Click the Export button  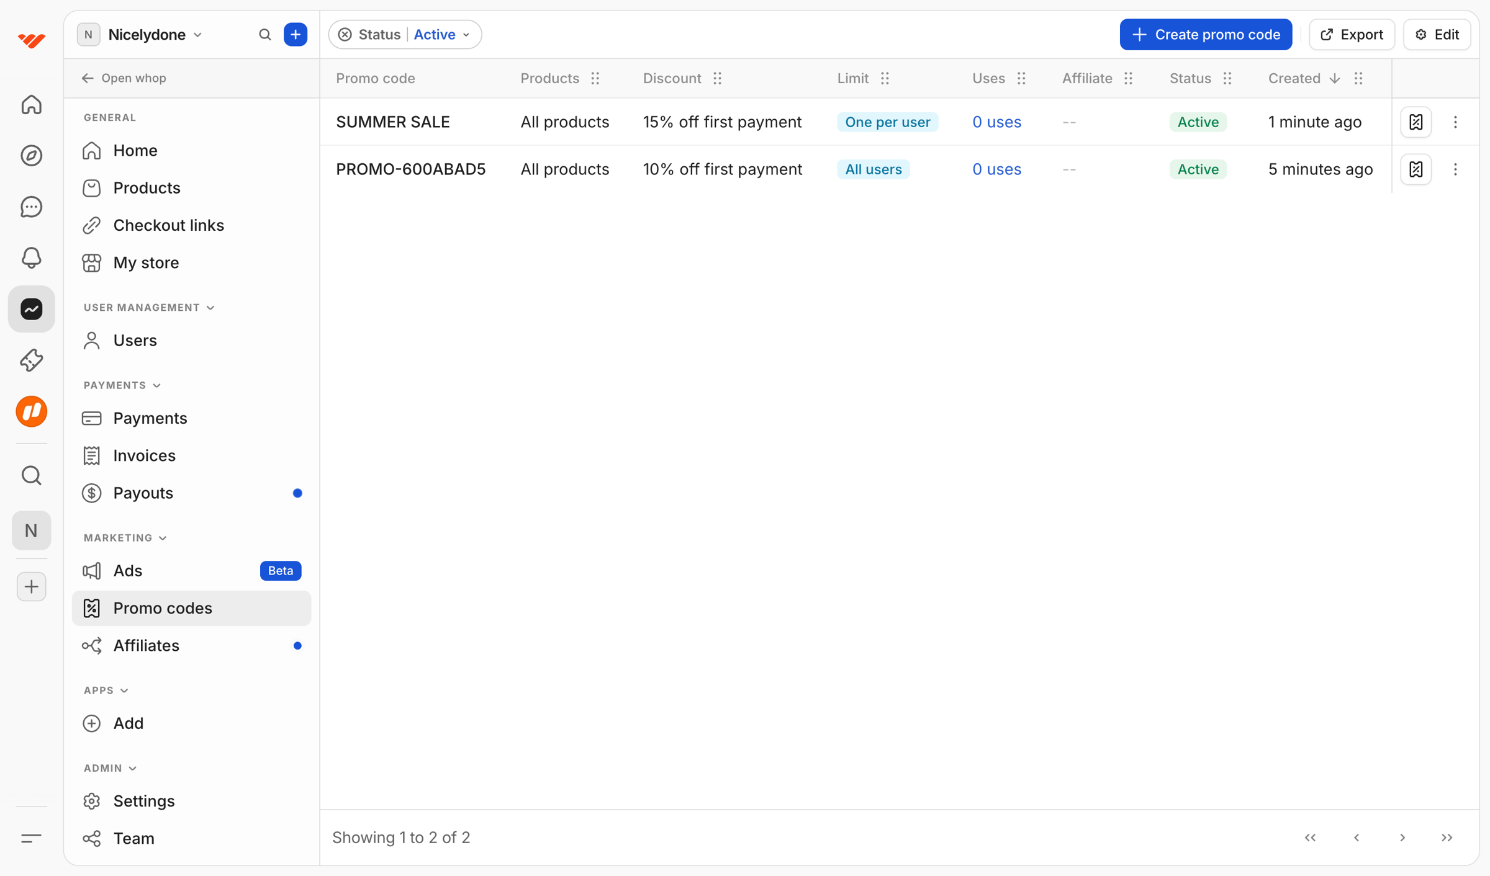1352,35
